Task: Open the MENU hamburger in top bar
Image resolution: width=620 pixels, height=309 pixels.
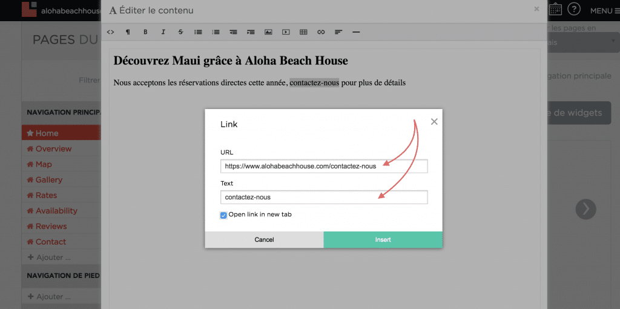Action: click(605, 11)
